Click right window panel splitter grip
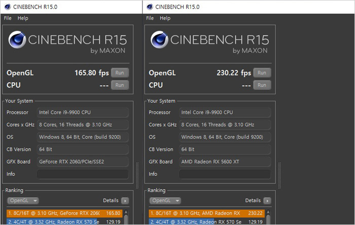The image size is (355, 225). click(279, 175)
